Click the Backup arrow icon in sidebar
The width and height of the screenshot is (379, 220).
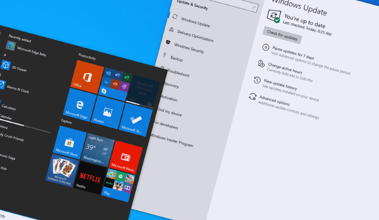pos(165,56)
